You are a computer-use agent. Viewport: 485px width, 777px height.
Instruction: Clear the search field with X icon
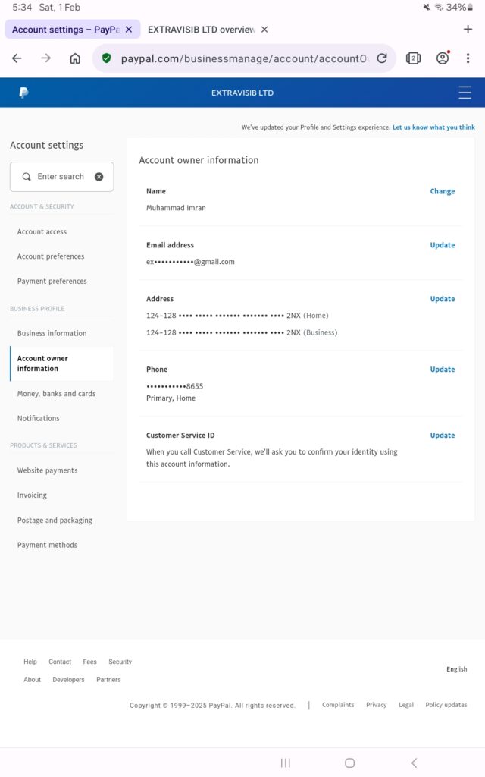tap(99, 177)
